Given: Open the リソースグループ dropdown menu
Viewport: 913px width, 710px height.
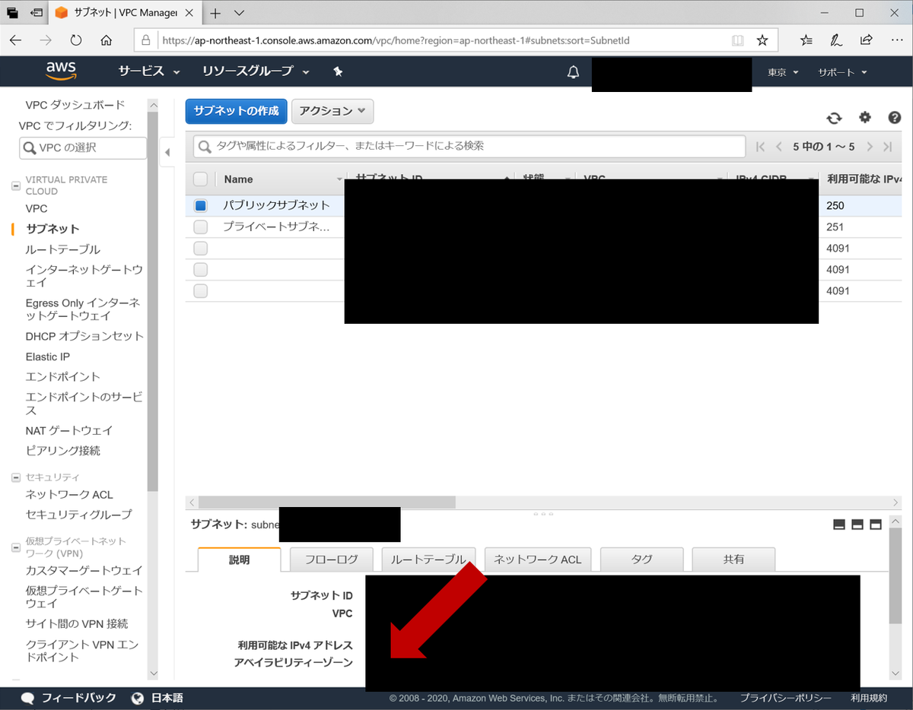Looking at the screenshot, I should point(256,71).
